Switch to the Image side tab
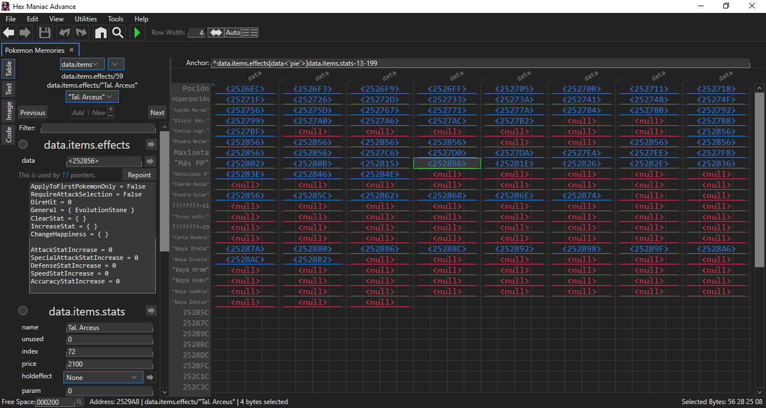The image size is (766, 408). pos(8,111)
